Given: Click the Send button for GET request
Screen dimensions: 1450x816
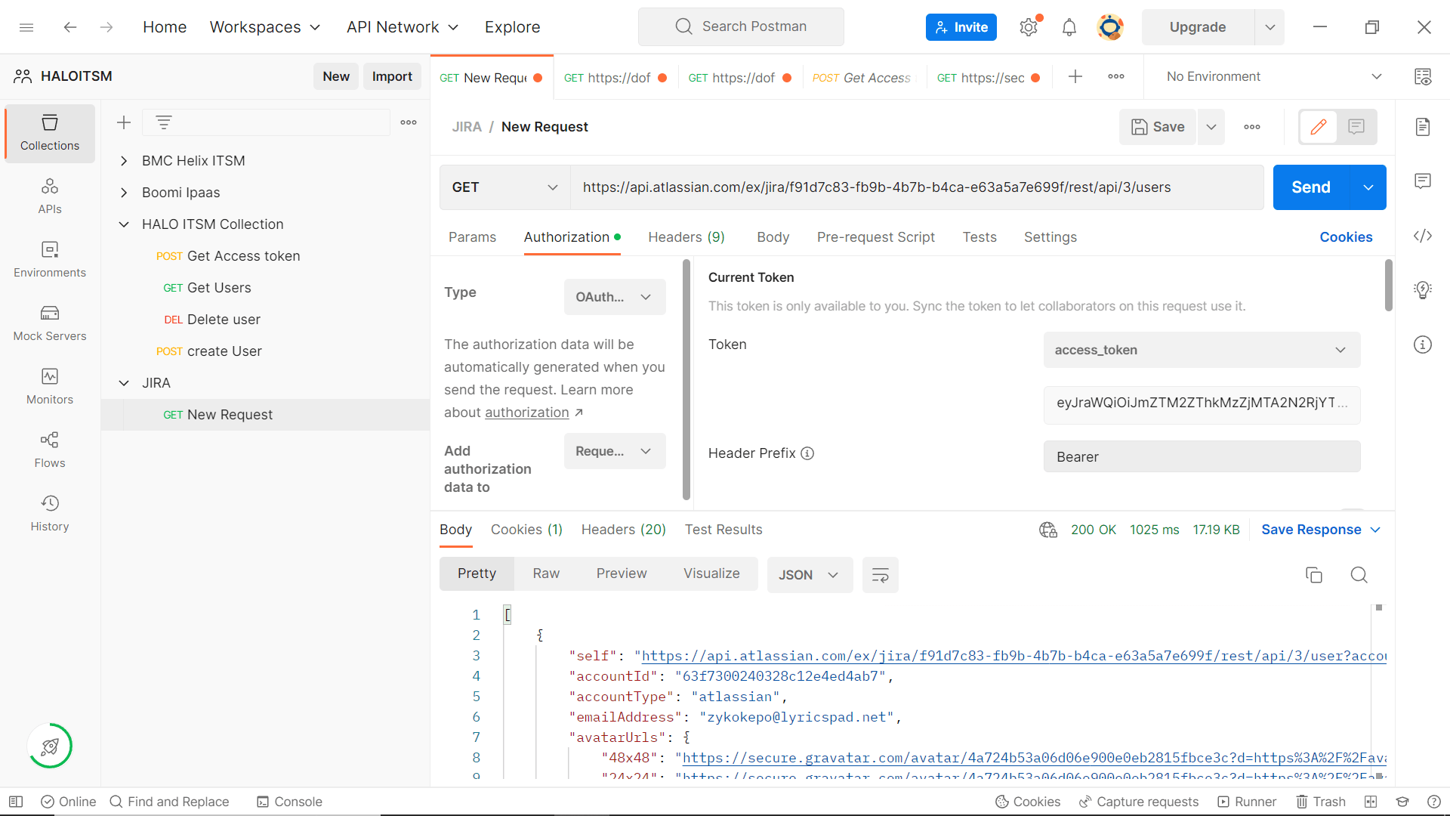Looking at the screenshot, I should pos(1310,187).
